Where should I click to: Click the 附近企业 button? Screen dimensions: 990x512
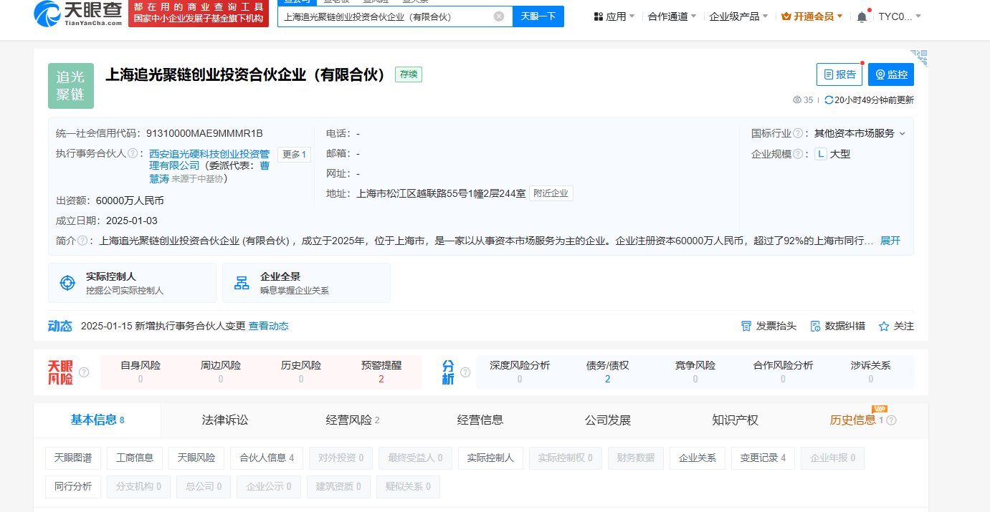click(x=551, y=193)
